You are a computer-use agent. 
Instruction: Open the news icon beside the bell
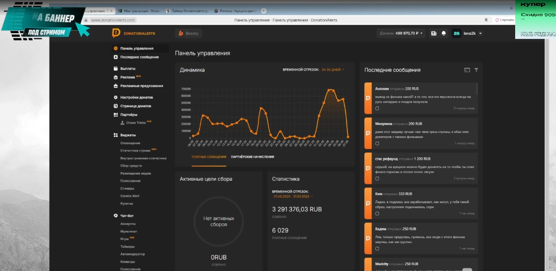point(434,33)
